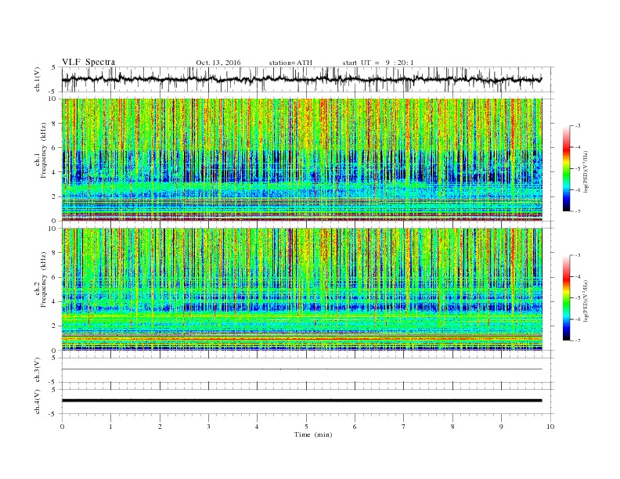The height and width of the screenshot is (479, 620).
Task: Click the "9" tick on the time axis
Action: click(501, 427)
